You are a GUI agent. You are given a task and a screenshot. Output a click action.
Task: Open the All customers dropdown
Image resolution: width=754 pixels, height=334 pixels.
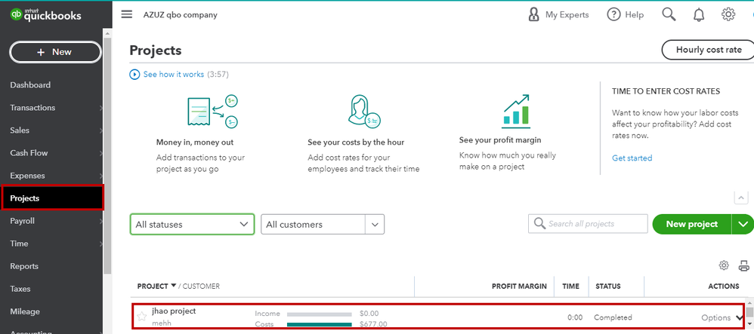[x=323, y=224]
